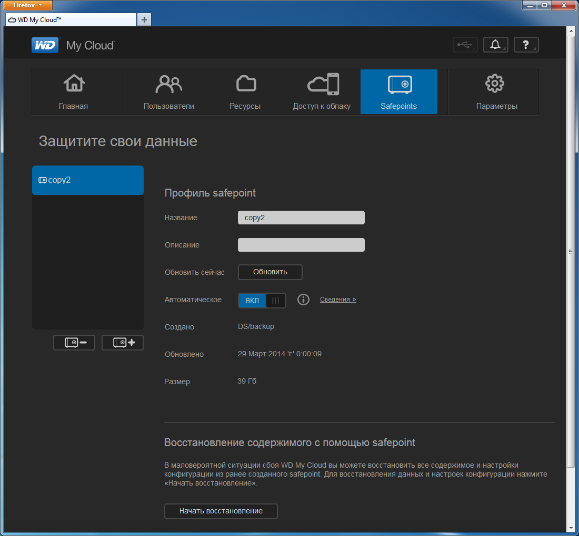Viewport: 579px width, 536px height.
Task: Click the Название input field
Action: (x=301, y=218)
